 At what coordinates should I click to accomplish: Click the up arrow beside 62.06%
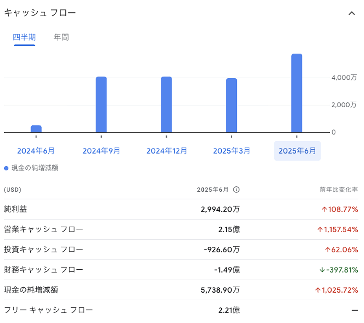[327, 250]
